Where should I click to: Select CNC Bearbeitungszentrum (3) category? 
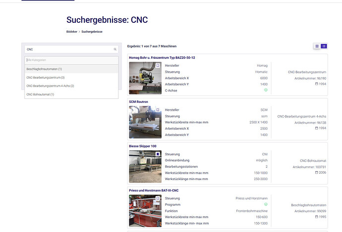[71, 78]
